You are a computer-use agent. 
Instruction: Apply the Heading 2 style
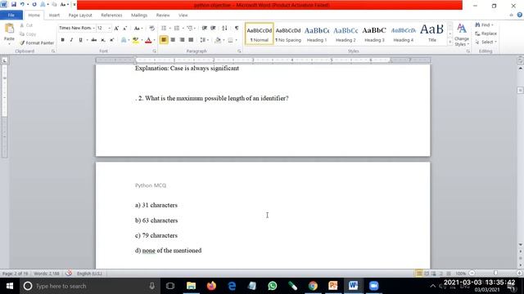(346, 33)
